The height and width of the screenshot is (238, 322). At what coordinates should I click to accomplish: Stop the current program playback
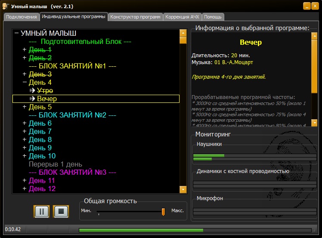tap(61, 211)
